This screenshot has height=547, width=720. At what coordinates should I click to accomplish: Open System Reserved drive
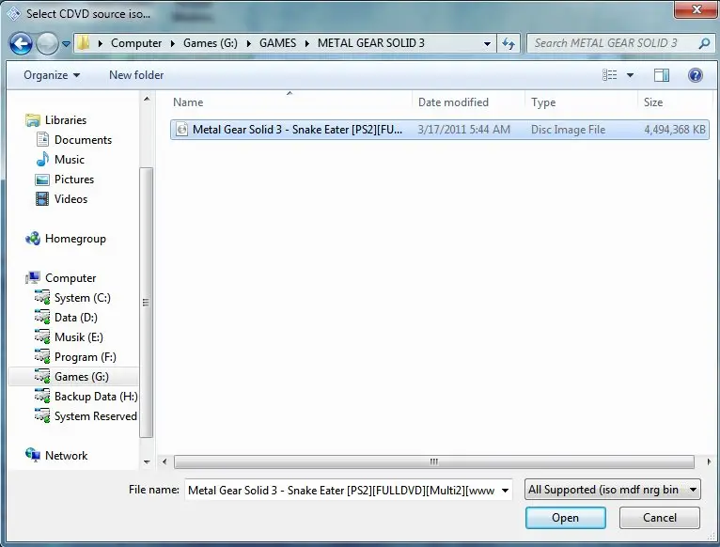coord(96,416)
